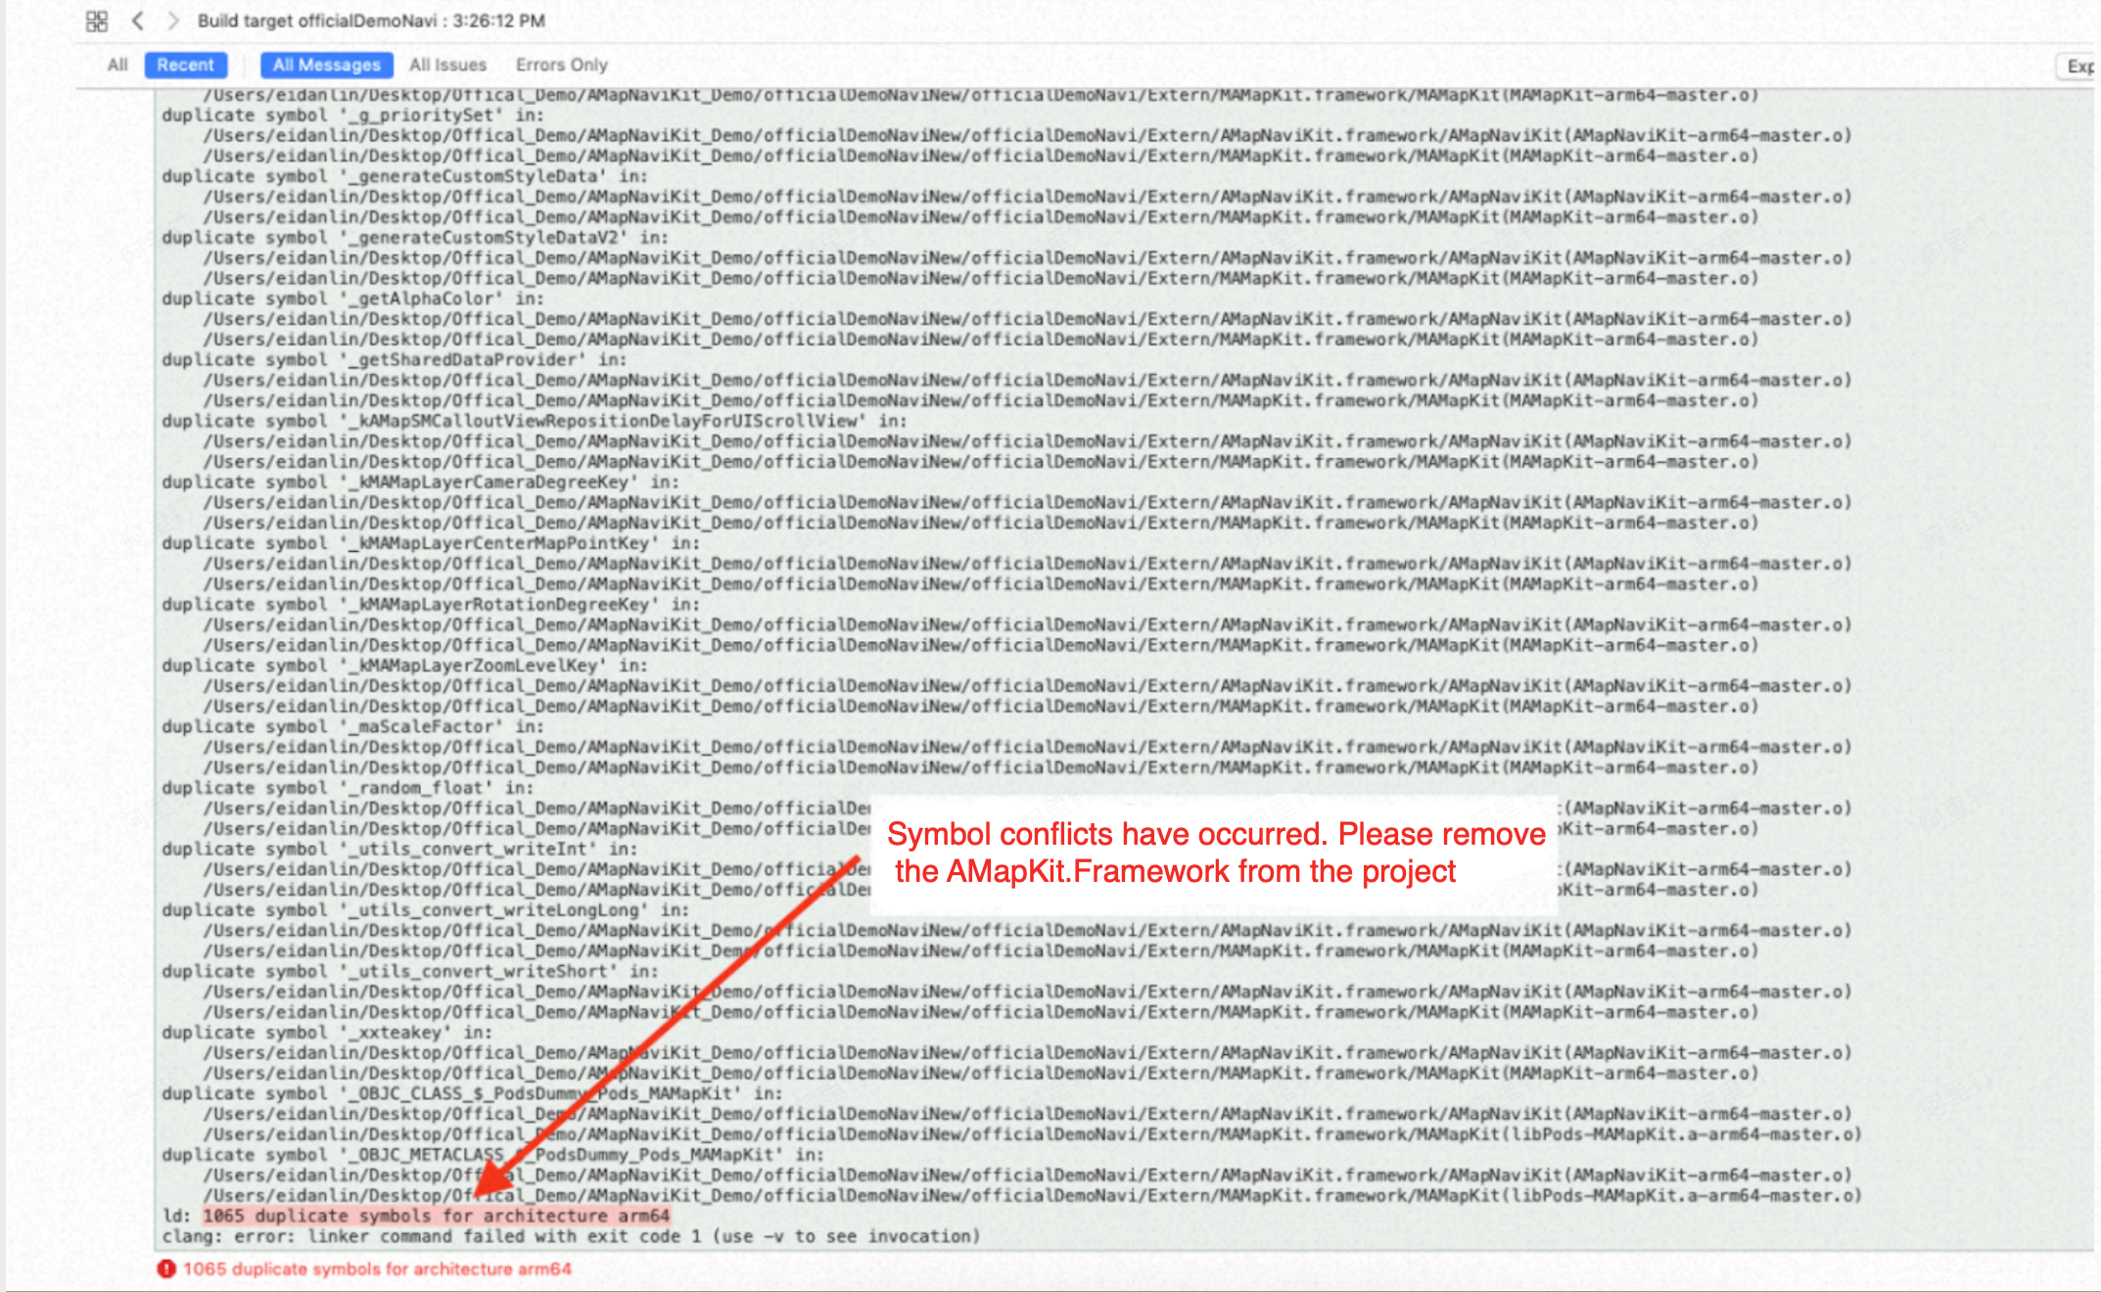Select duplicate symbol '_kMAMapLayerZoomLevelKey' line
2101x1292 pixels.
point(404,666)
